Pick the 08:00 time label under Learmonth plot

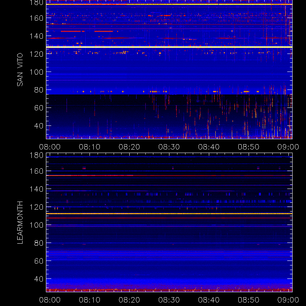50,300
